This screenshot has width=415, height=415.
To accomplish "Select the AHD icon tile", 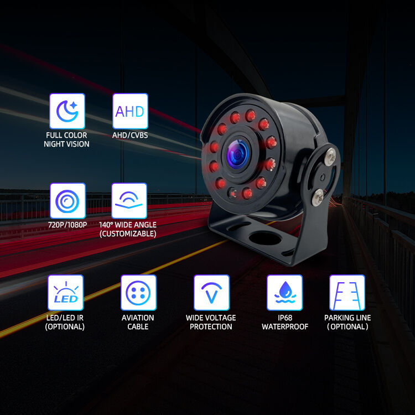I will [130, 111].
